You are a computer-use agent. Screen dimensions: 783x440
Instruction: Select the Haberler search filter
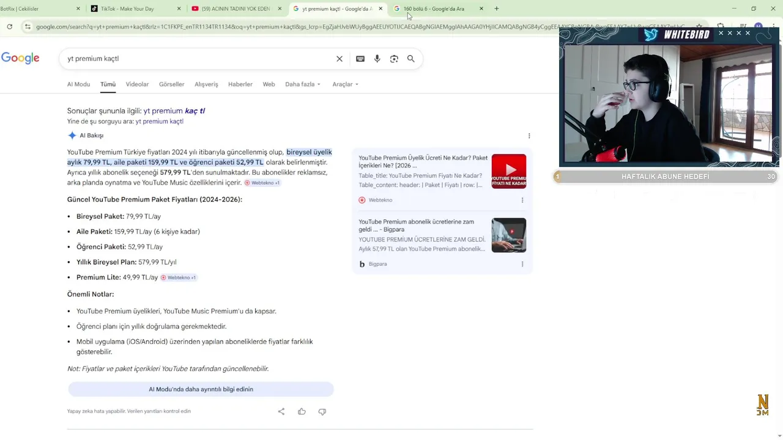[x=240, y=84]
